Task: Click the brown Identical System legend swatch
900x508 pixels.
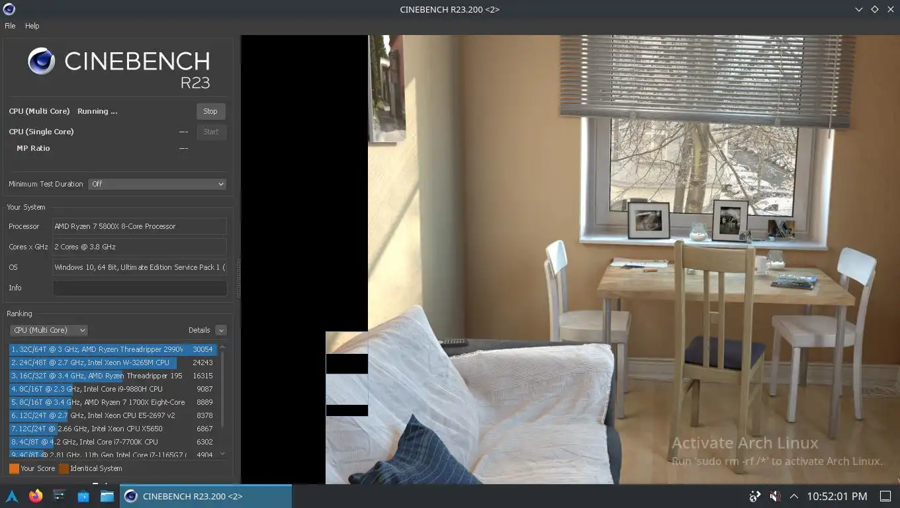Action: click(64, 468)
